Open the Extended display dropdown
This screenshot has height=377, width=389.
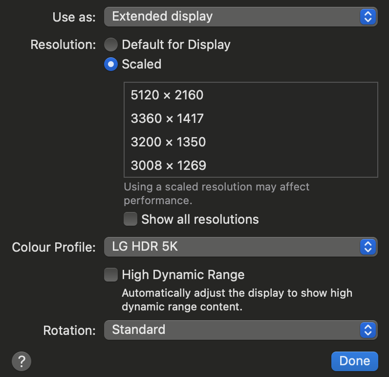(x=234, y=17)
